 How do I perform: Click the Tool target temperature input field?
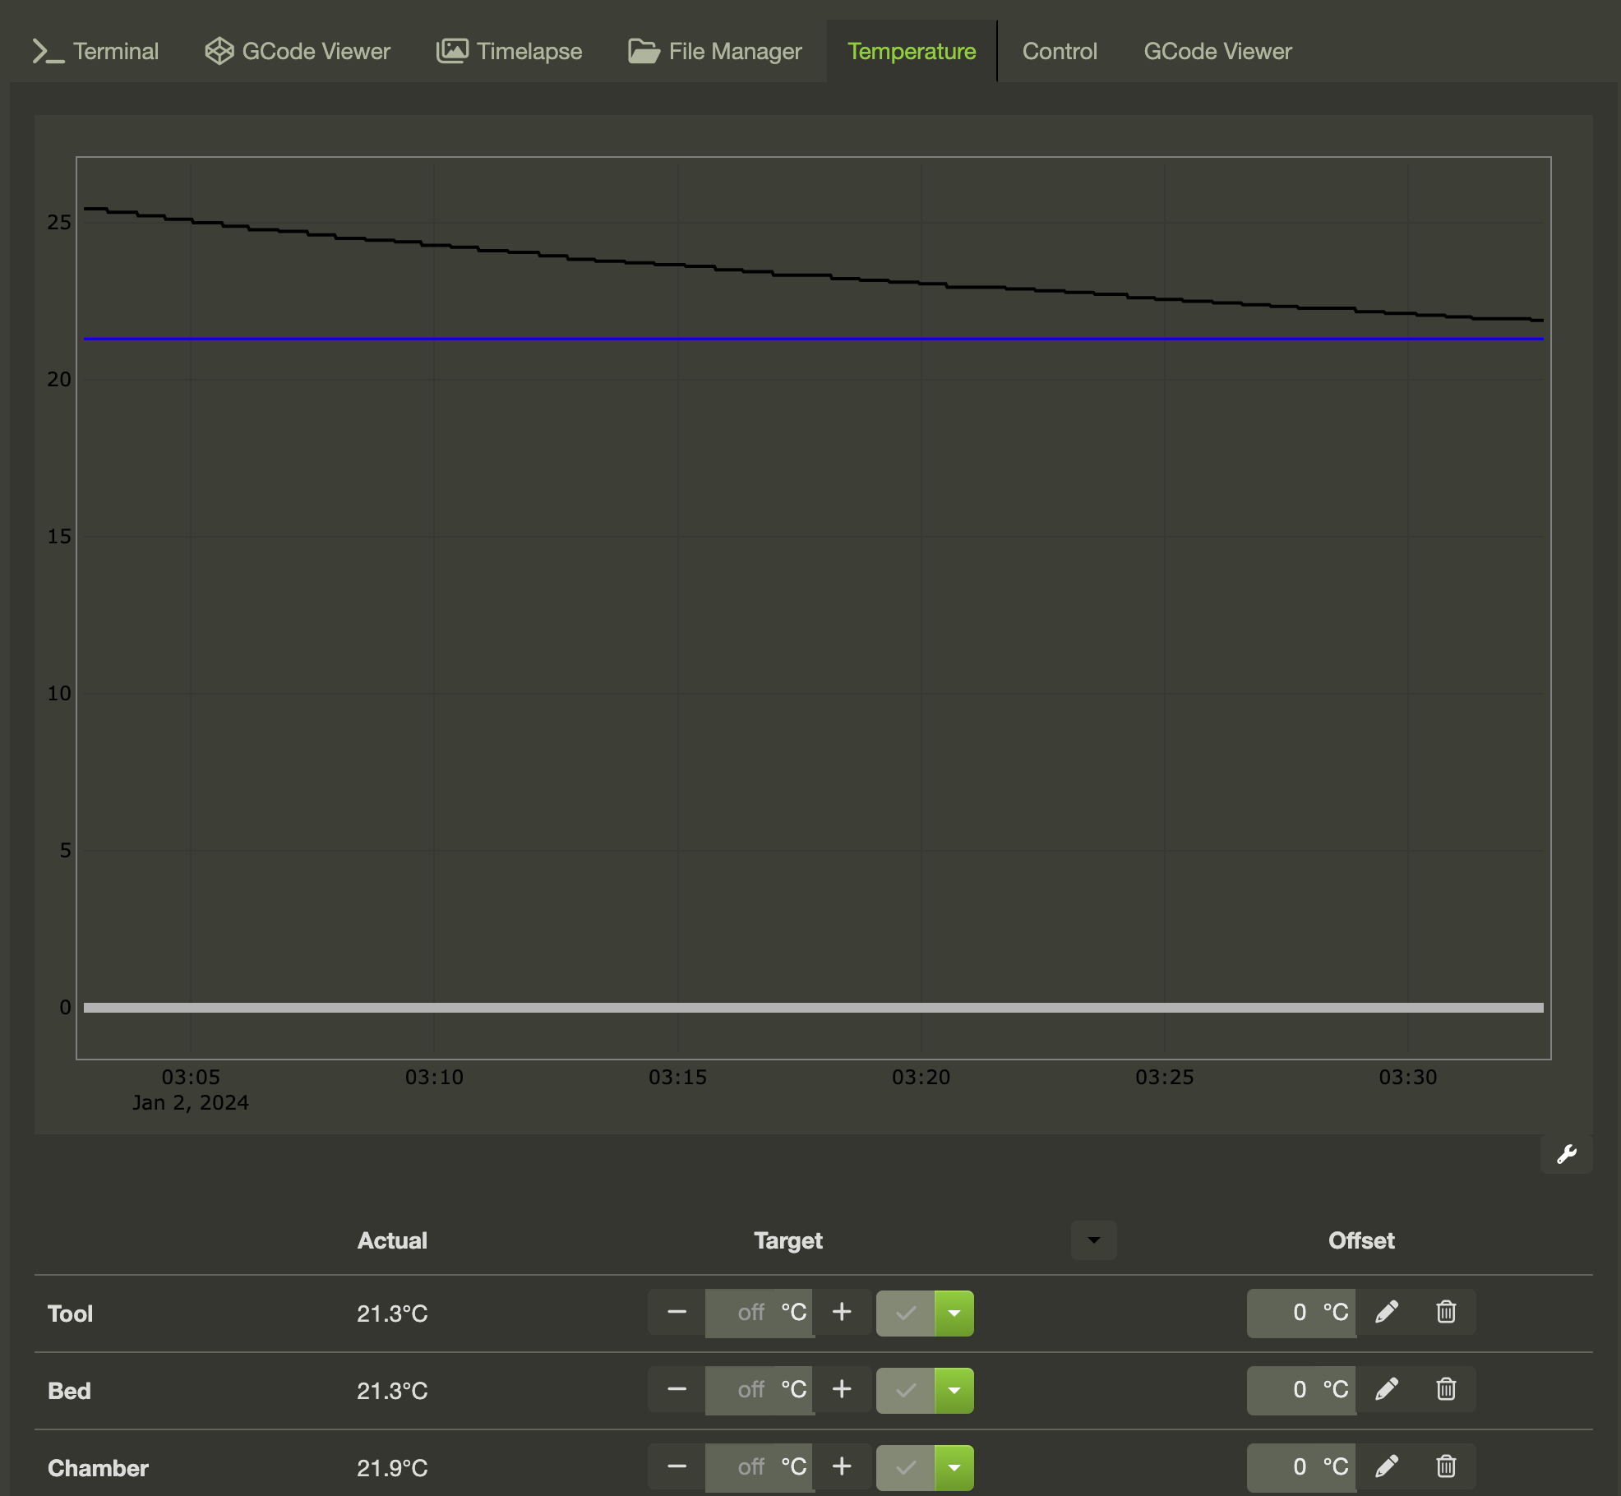click(x=759, y=1312)
